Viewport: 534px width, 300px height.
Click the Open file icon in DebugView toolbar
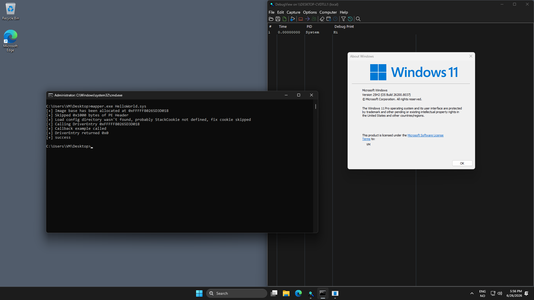271,19
